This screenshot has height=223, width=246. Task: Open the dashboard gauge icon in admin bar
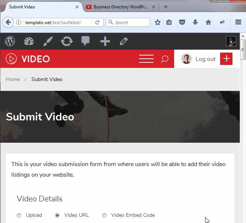pyautogui.click(x=29, y=41)
